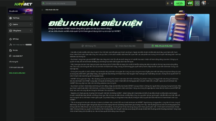
Task: Click the coin balance icon
Action: [168, 3]
